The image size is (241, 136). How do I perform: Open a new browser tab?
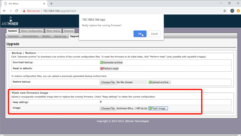coord(51,4)
